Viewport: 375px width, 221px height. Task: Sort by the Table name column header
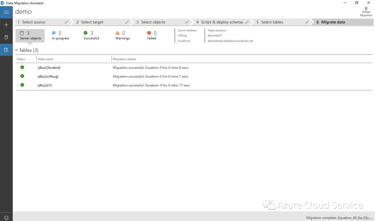coord(45,59)
